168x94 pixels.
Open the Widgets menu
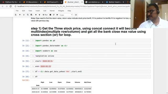pyautogui.click(x=61, y=11)
